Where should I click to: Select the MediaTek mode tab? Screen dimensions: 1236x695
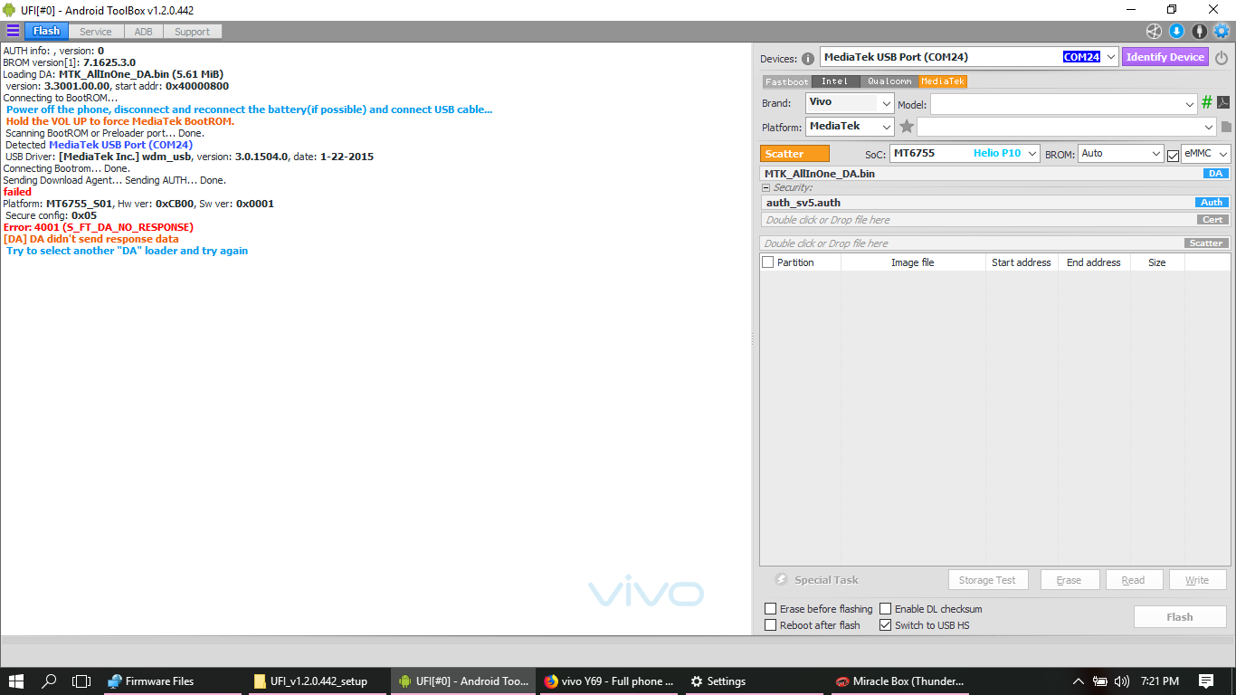(943, 81)
